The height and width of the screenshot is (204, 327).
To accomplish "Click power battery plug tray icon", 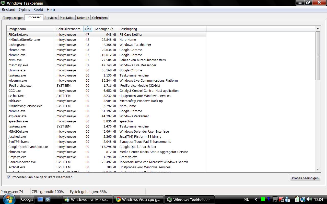I will click(297, 199).
